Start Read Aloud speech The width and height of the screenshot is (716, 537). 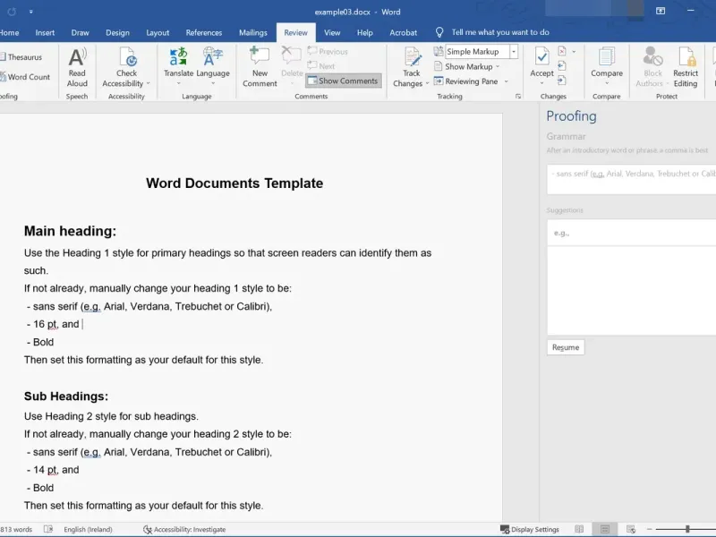pos(77,68)
